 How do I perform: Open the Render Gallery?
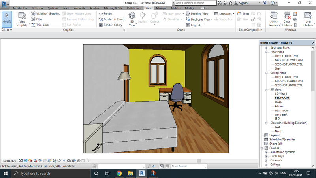pos(111,25)
